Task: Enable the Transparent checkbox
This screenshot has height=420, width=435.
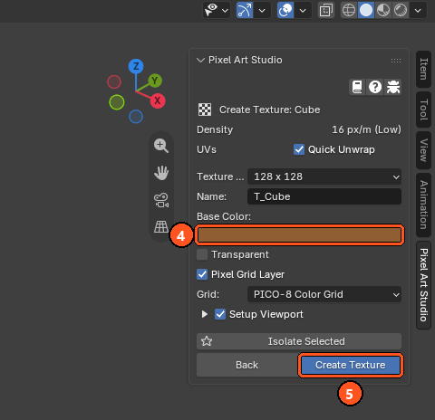Action: [x=202, y=254]
